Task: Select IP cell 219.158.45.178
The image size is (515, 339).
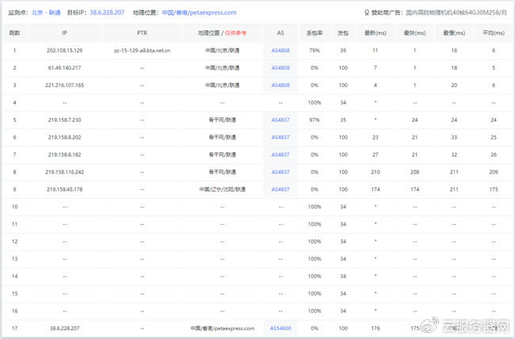Action: (x=65, y=189)
